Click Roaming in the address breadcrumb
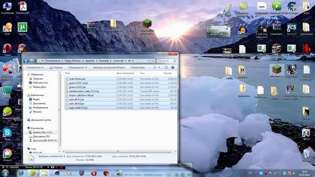Viewport: 315px width, 177px height. 103,60
